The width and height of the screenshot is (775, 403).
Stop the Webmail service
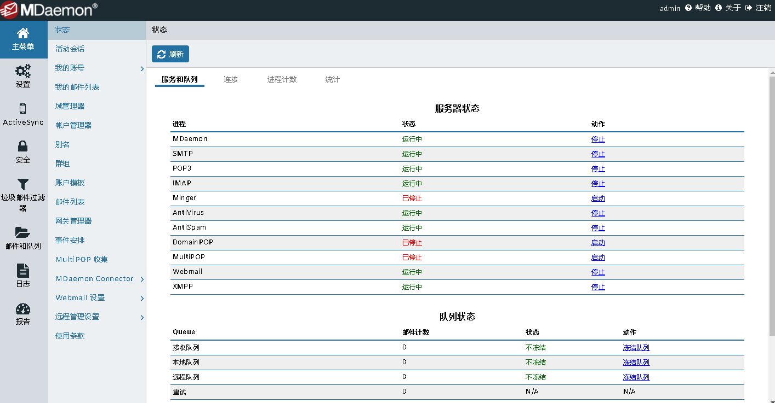click(598, 272)
